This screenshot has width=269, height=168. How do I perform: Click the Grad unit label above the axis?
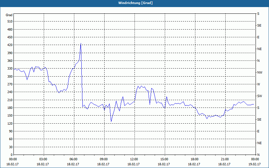point(9,15)
